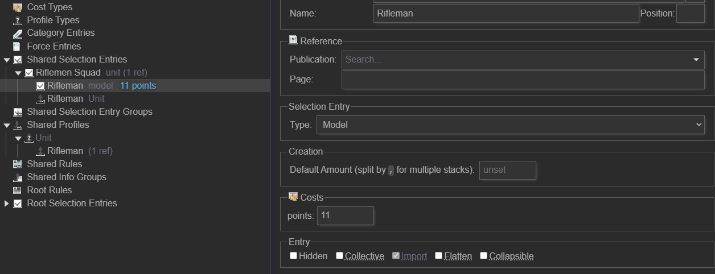Click the Rifleman model icon
715x274 pixels.
[x=40, y=86]
